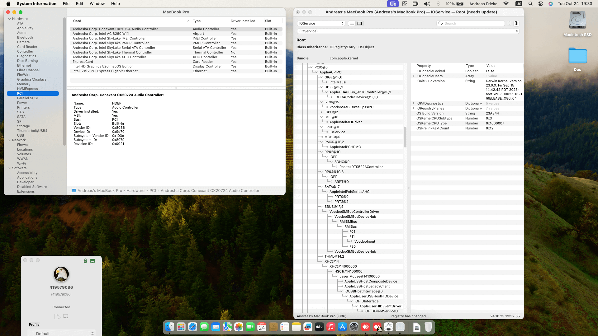Screen dimensions: 598x336
Task: Open the IOService plane dropdown
Action: [x=321, y=23]
